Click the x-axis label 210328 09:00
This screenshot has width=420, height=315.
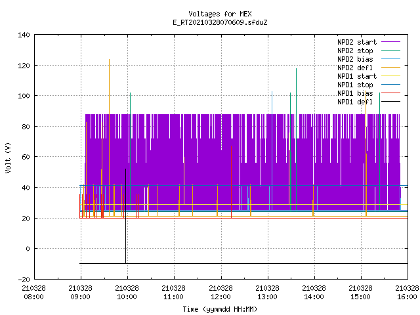pyautogui.click(x=80, y=292)
